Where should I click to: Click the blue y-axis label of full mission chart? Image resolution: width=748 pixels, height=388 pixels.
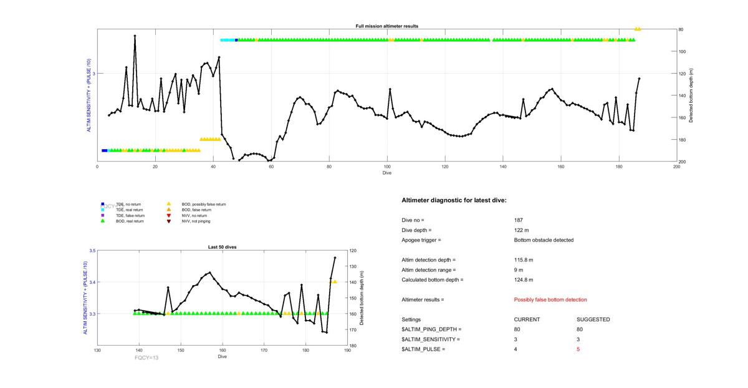pos(89,95)
